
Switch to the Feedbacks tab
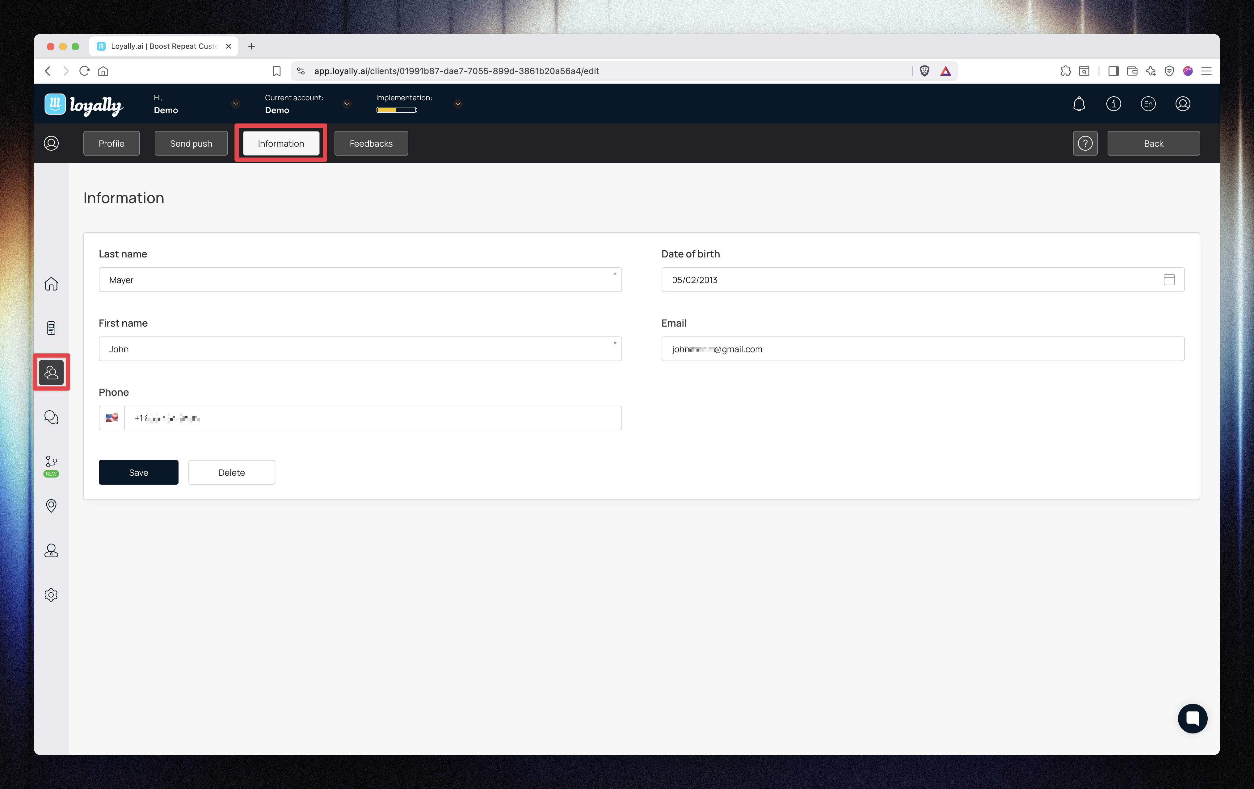tap(371, 143)
